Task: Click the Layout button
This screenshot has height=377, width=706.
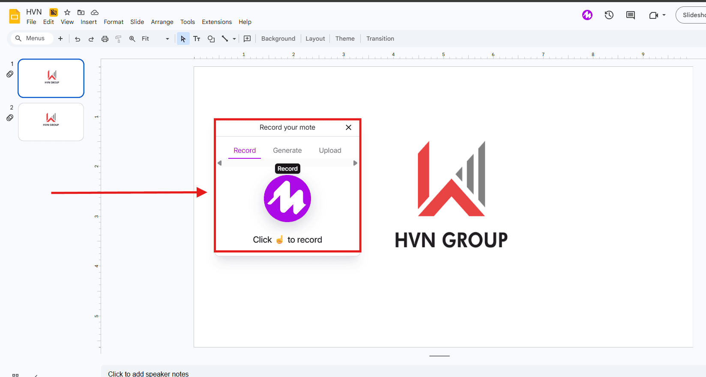Action: (x=315, y=39)
